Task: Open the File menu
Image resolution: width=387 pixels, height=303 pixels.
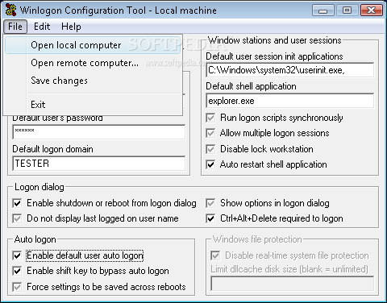Action: [15, 27]
